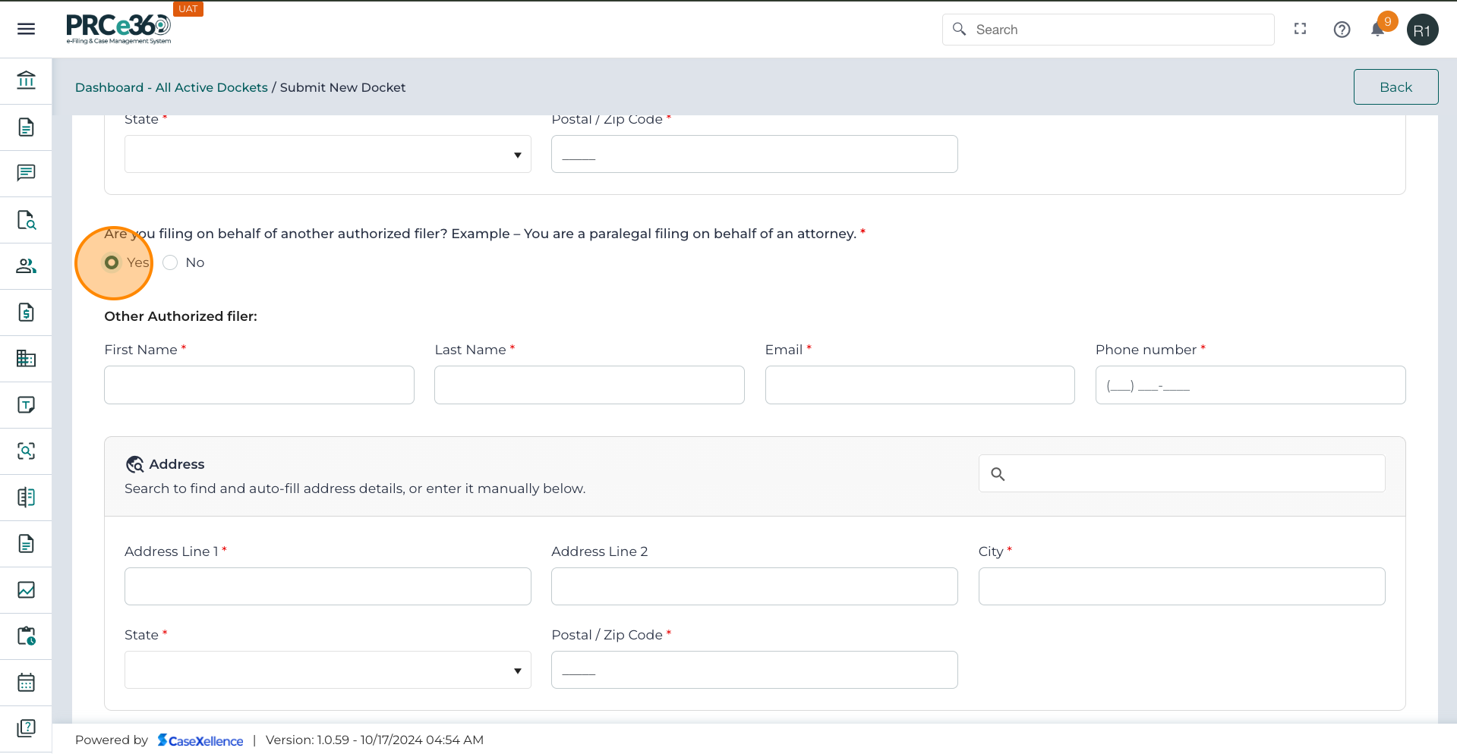
Task: Expand the upper State dropdown
Action: click(x=327, y=155)
